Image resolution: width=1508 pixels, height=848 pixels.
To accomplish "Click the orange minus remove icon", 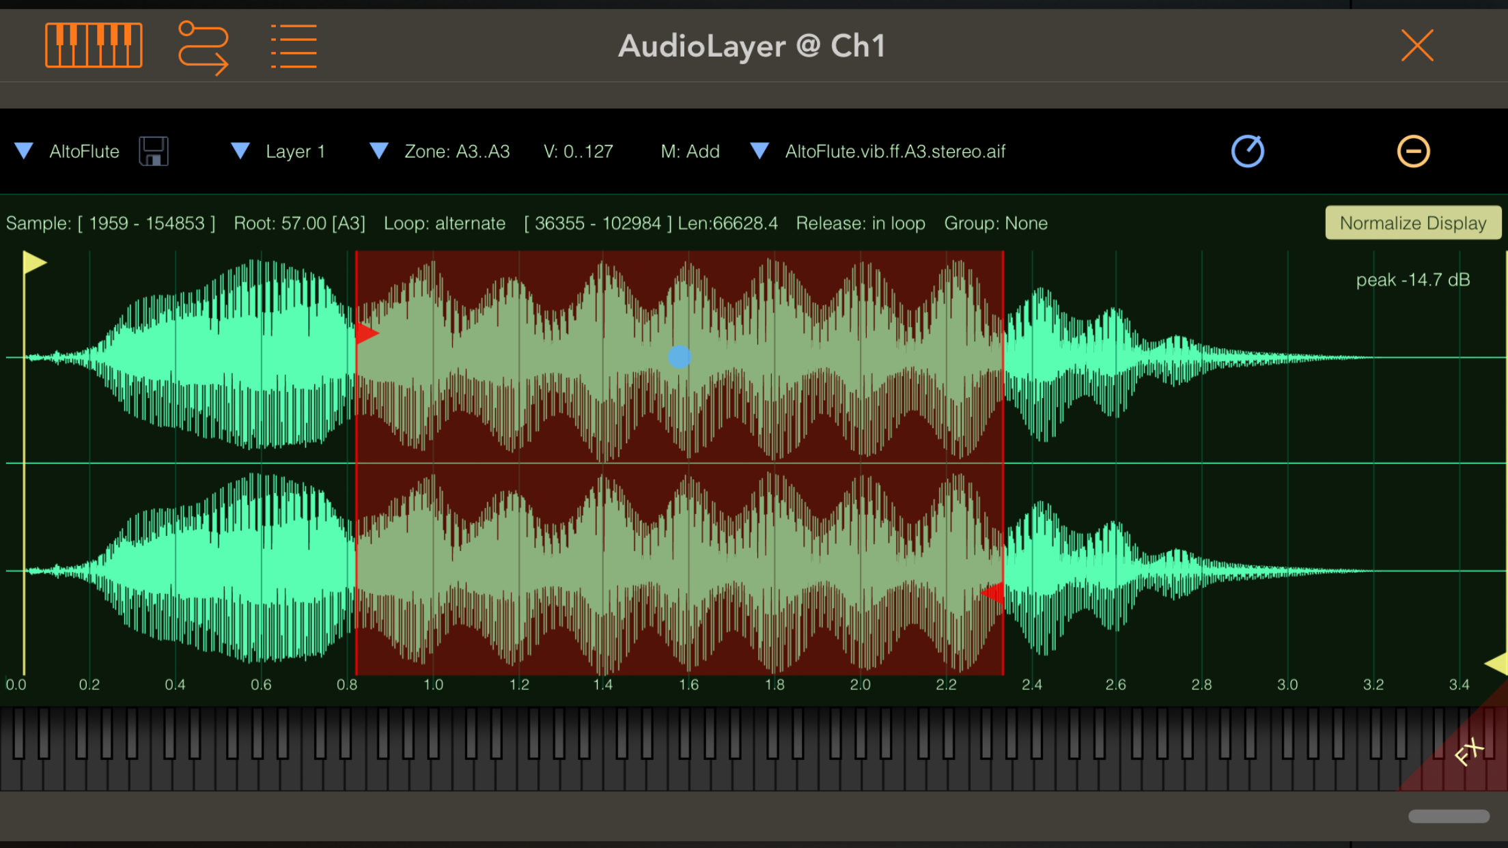I will (1413, 151).
